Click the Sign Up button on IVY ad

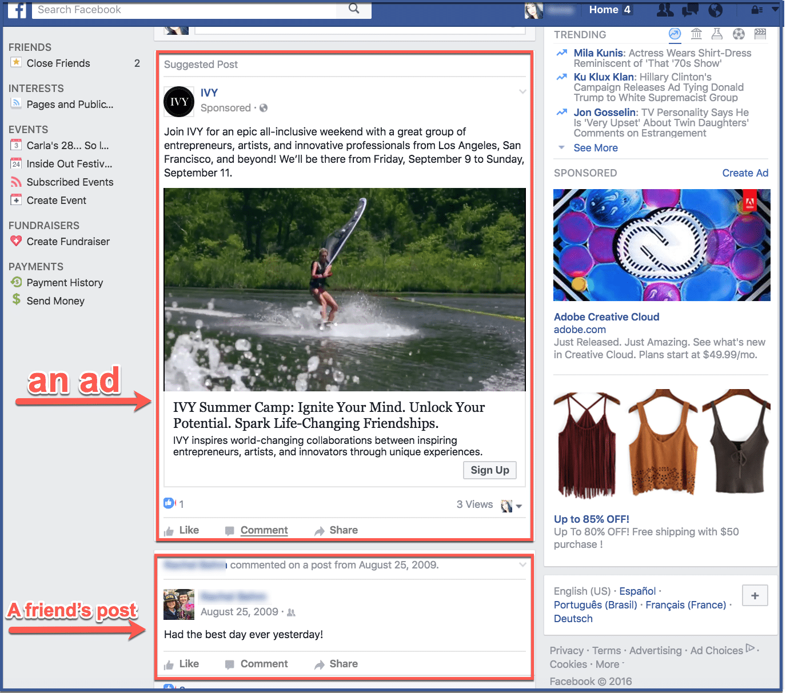(x=490, y=470)
